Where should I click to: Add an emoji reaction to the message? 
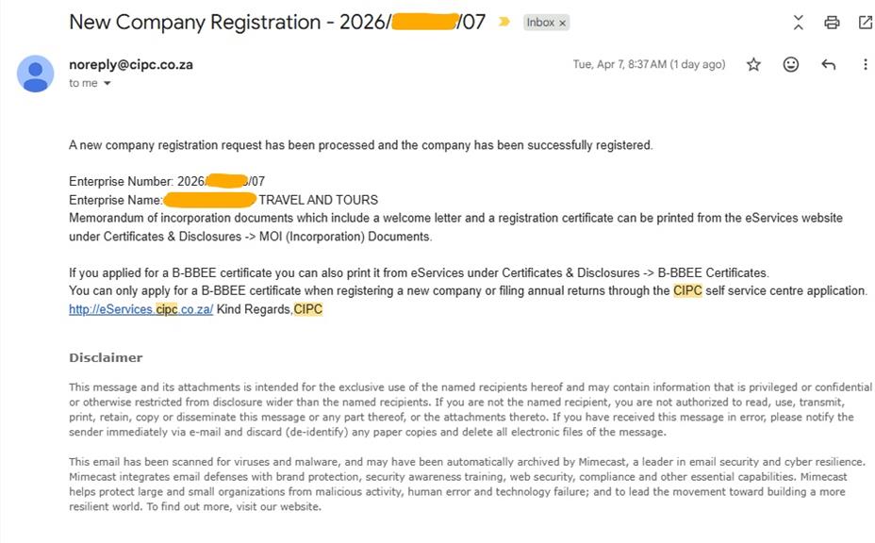791,64
